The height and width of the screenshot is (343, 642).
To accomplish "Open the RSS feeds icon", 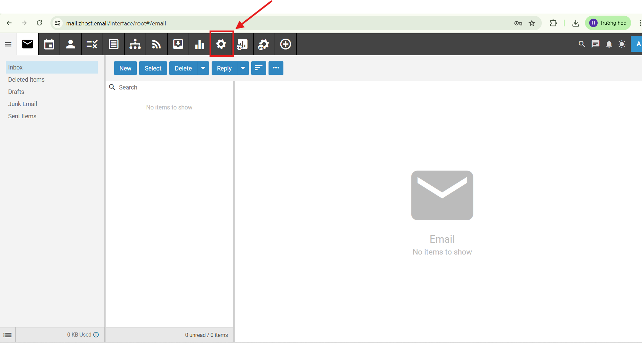I will pos(156,44).
